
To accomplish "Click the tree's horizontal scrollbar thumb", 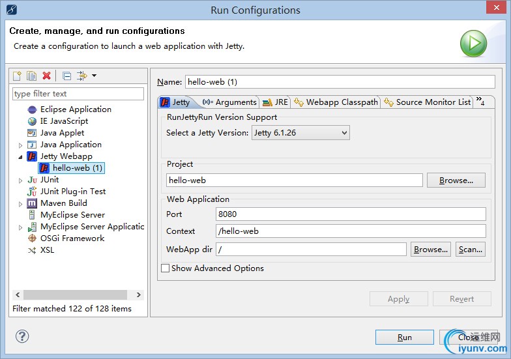I will pyautogui.click(x=75, y=294).
